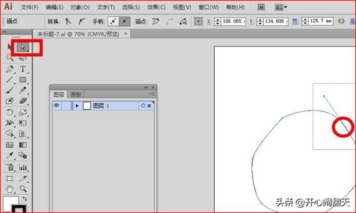Click the reference point align grid icon
Screen dimensions: 356x213
pyautogui.click(x=198, y=22)
